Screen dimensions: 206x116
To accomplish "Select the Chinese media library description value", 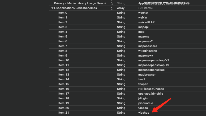I will [164, 3].
